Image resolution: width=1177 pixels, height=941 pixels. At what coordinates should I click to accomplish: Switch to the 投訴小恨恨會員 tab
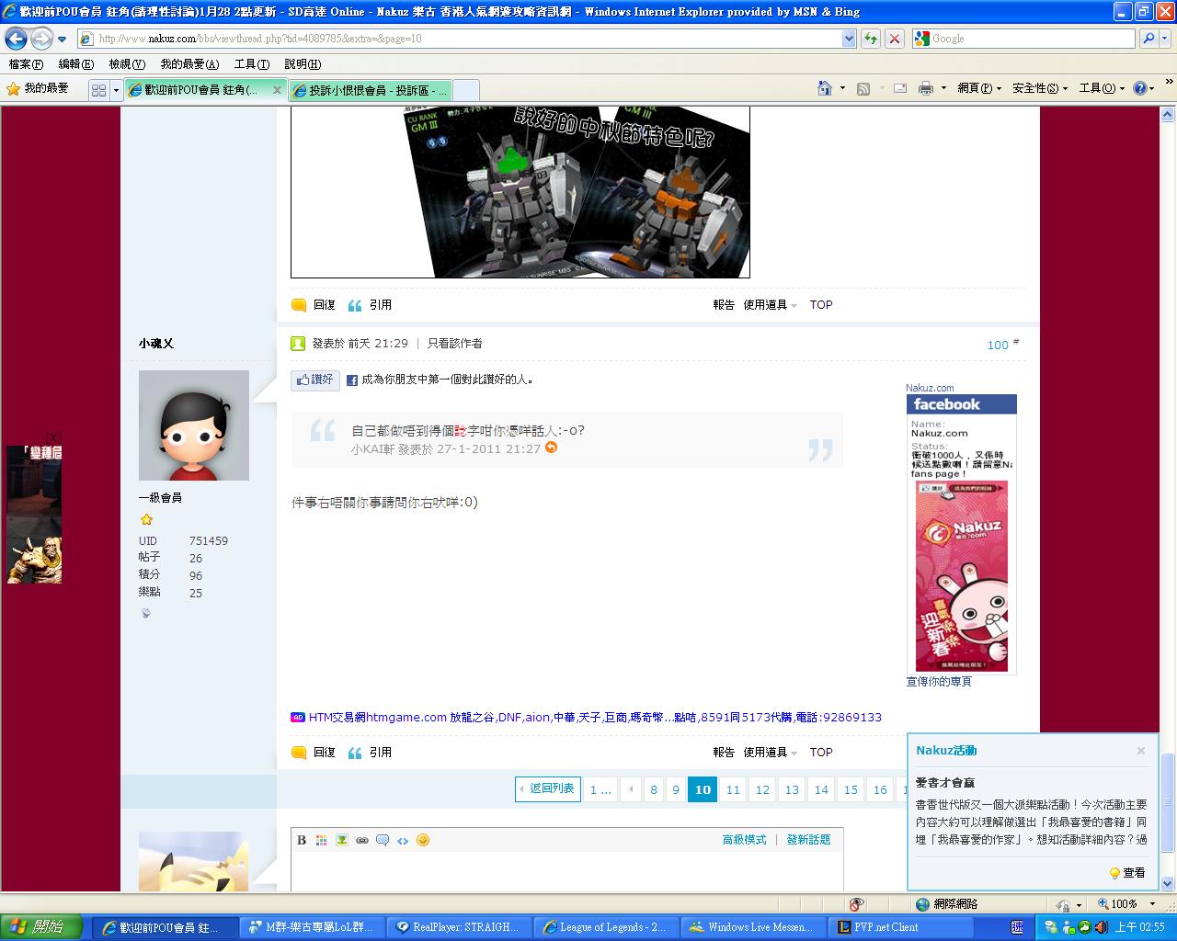(x=370, y=90)
